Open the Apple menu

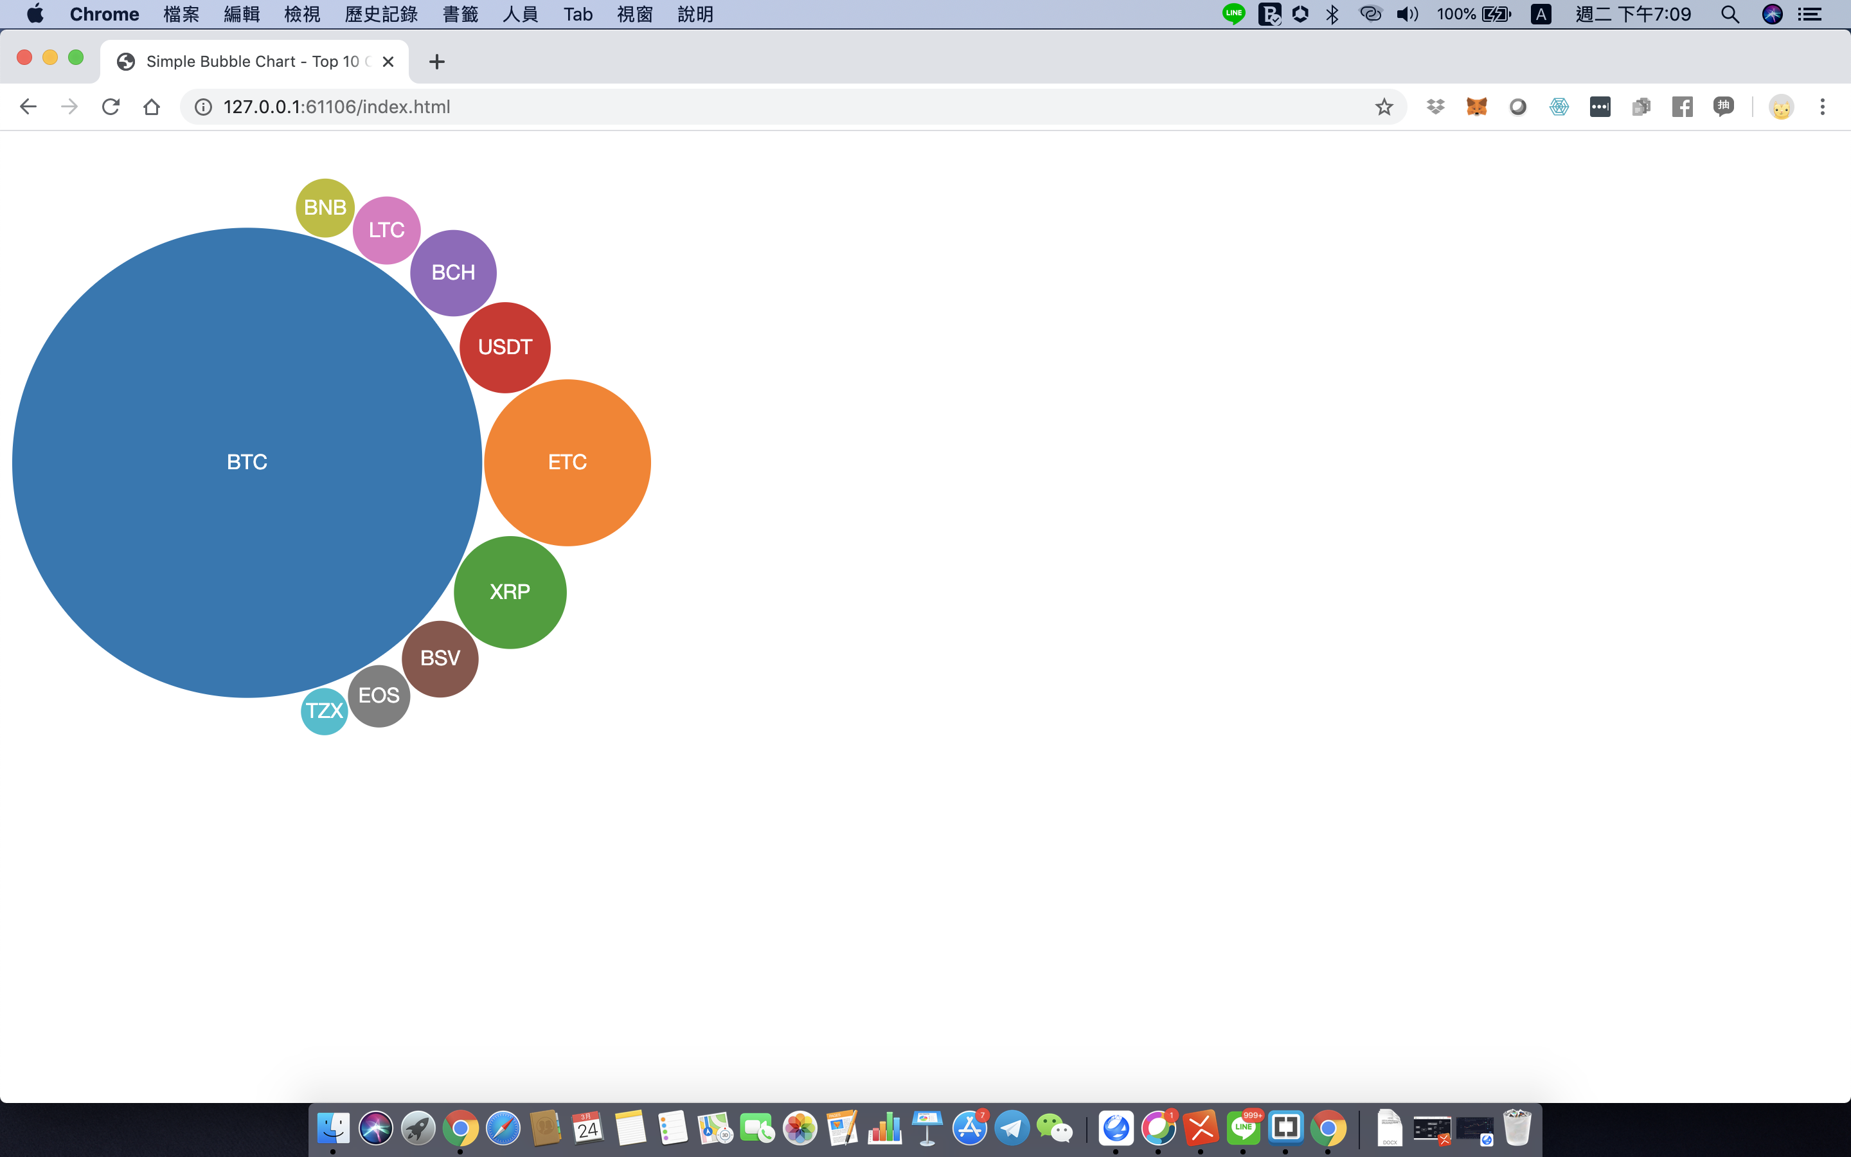(x=35, y=13)
